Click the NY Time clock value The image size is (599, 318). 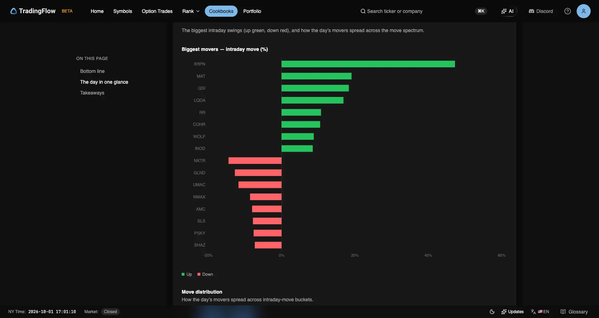pos(52,312)
